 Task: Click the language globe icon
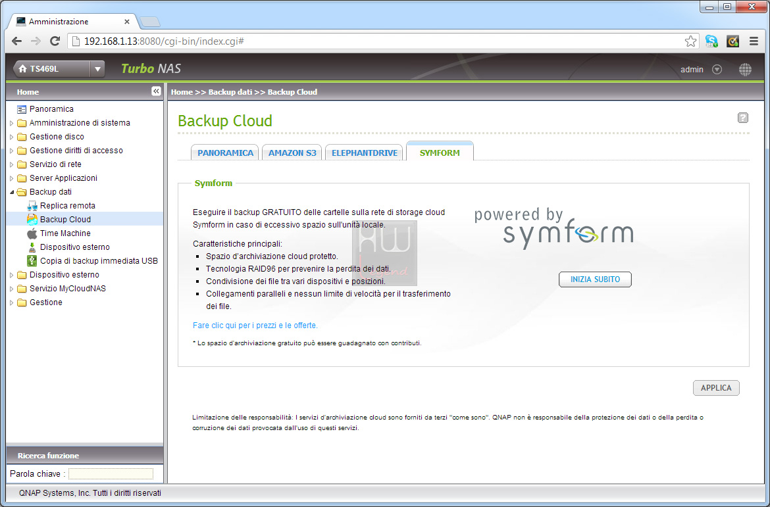point(745,70)
